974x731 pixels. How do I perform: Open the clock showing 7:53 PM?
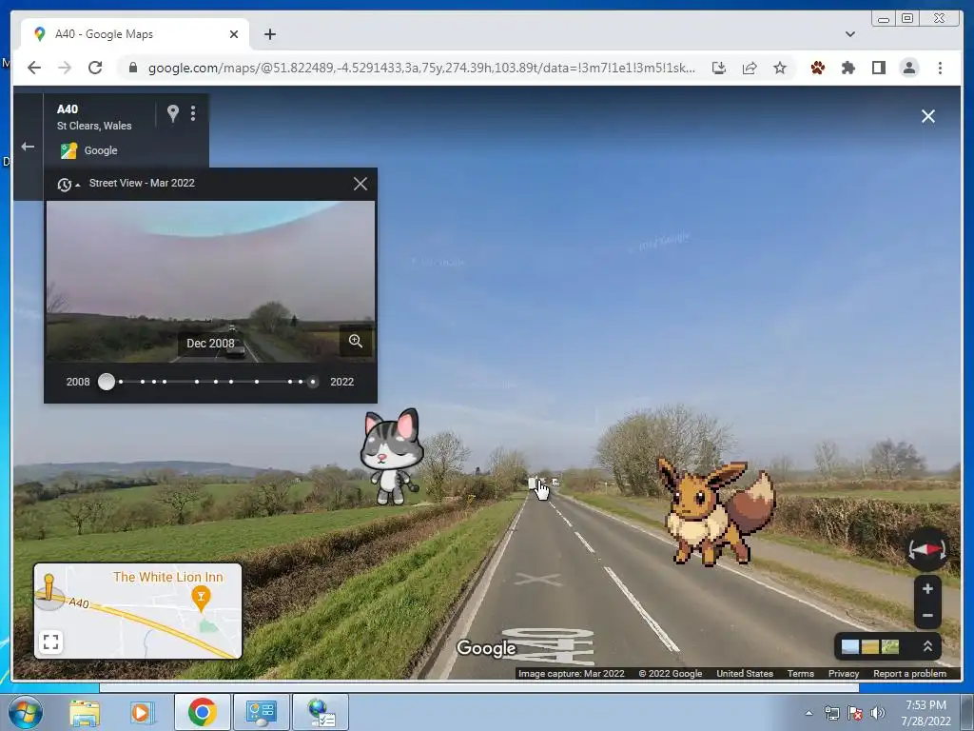point(925,713)
